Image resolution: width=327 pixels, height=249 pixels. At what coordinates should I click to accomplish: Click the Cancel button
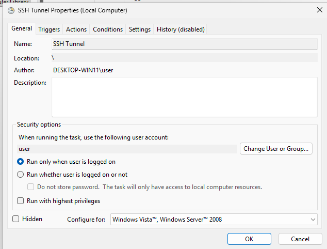300,239
